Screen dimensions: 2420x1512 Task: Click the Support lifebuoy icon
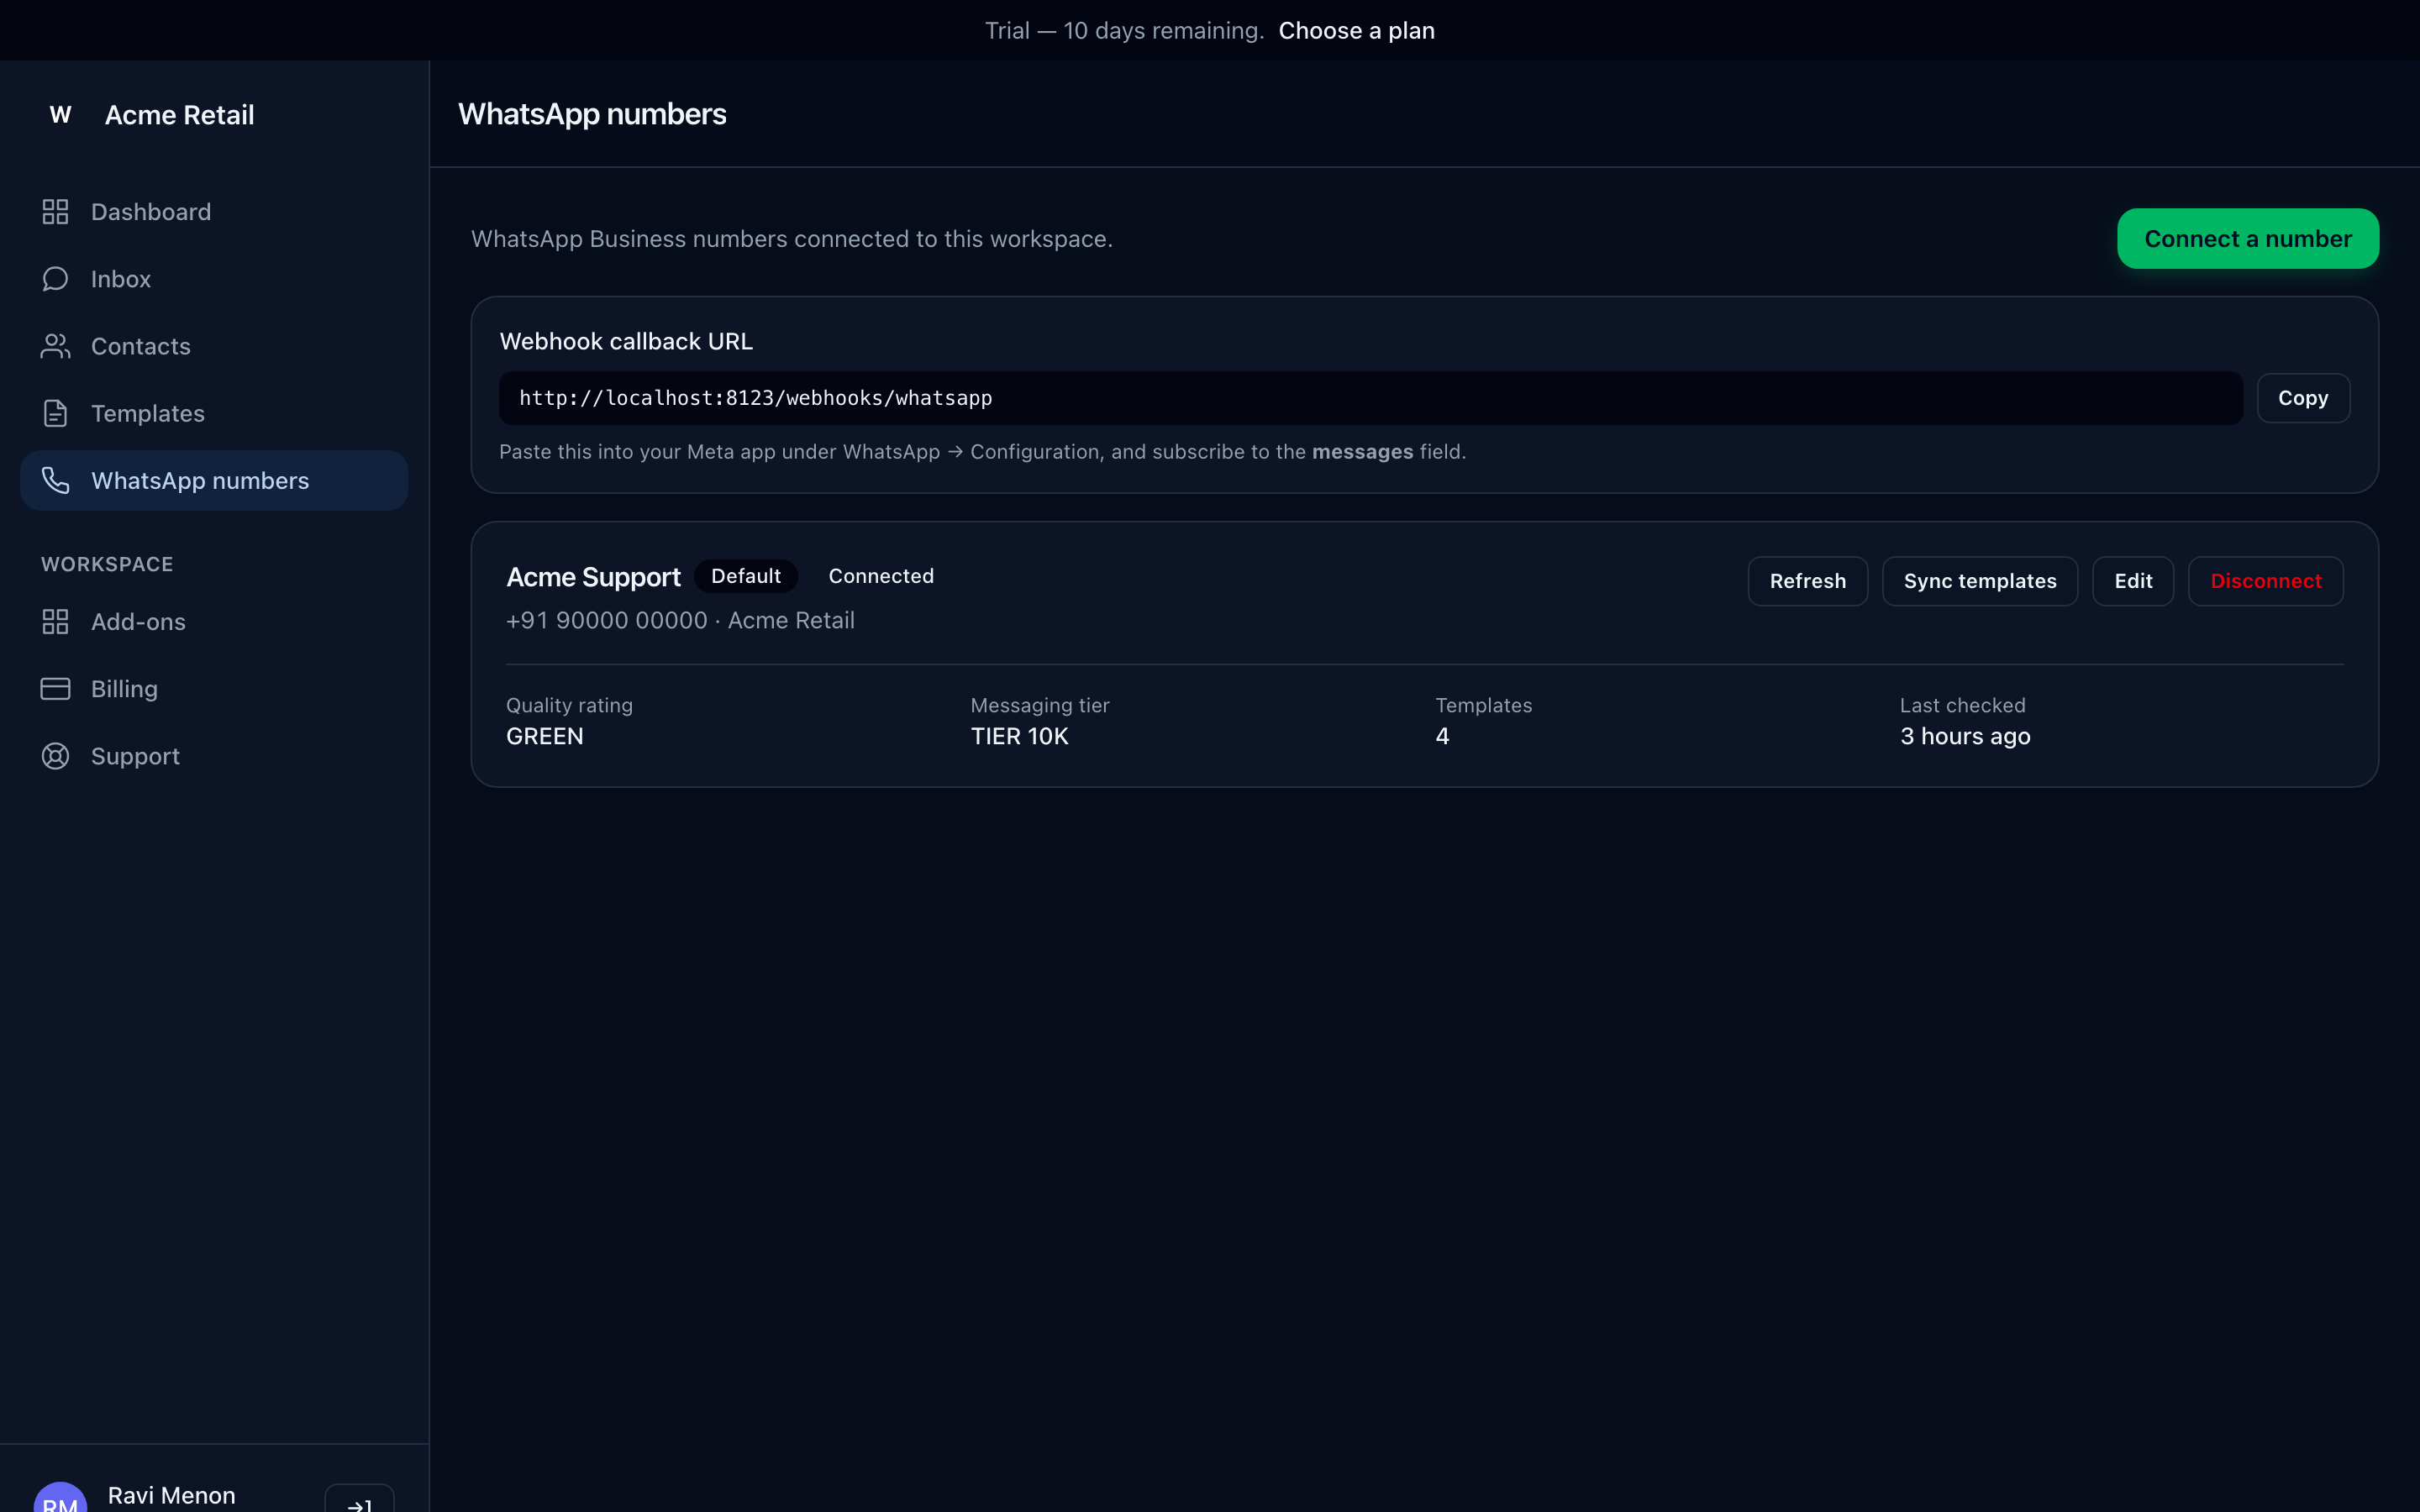click(x=55, y=756)
